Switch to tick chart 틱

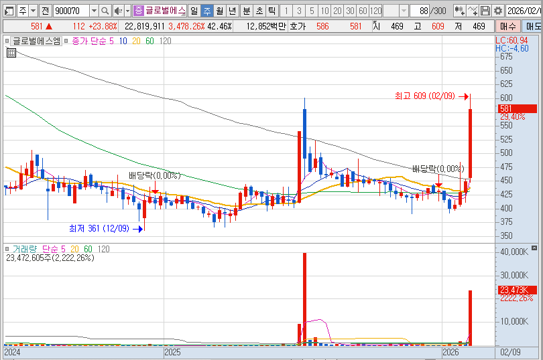[x=272, y=11]
